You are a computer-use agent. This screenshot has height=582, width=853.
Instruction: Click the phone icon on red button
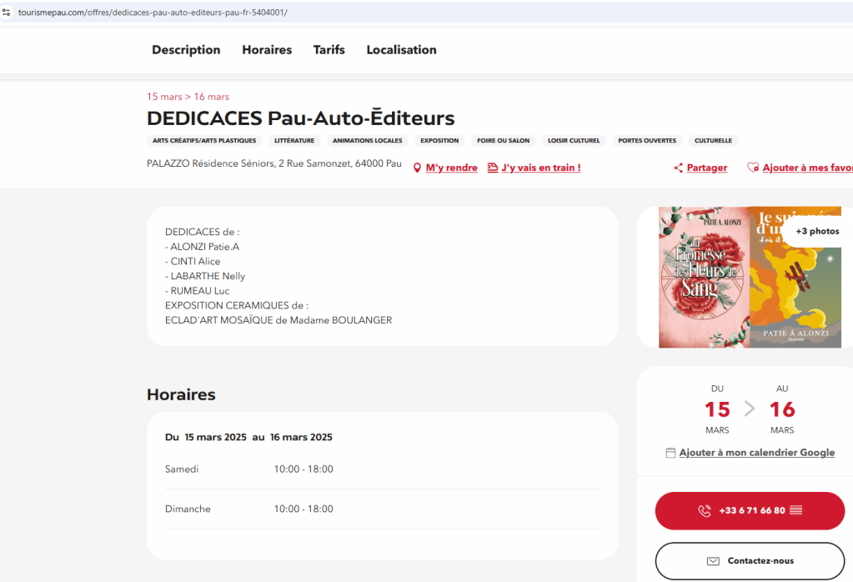(705, 511)
